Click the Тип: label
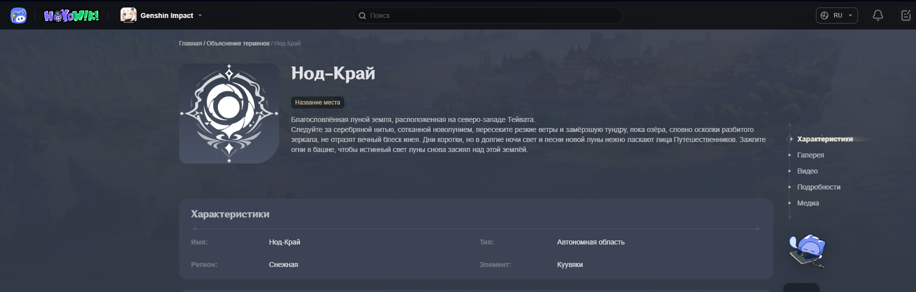This screenshot has width=916, height=292. coord(486,242)
